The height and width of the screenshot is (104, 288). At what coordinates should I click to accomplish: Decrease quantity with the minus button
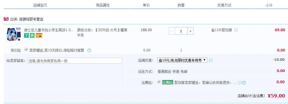coord(172,31)
